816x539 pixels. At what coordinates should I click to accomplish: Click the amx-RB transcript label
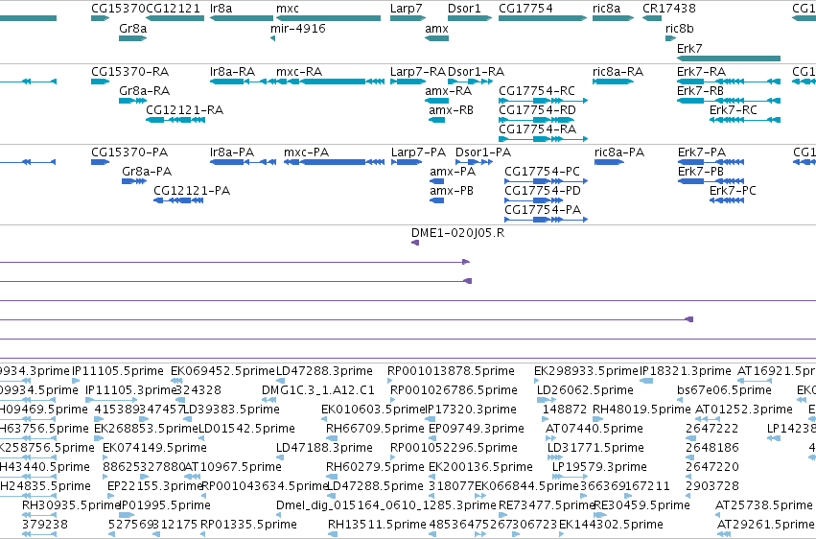pos(451,109)
